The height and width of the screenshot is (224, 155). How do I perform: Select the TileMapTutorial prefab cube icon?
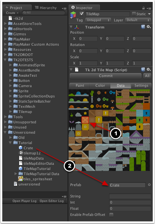[21, 168]
